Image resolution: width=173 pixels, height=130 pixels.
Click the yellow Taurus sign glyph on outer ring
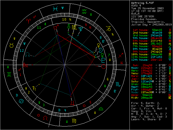click(11, 45)
